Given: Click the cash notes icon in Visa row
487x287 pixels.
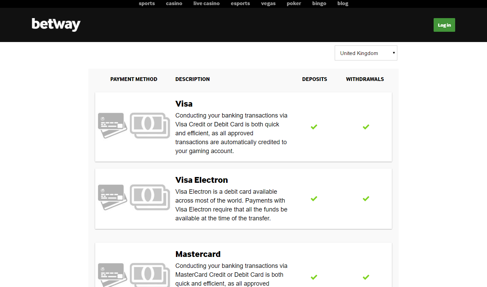Looking at the screenshot, I should point(150,125).
